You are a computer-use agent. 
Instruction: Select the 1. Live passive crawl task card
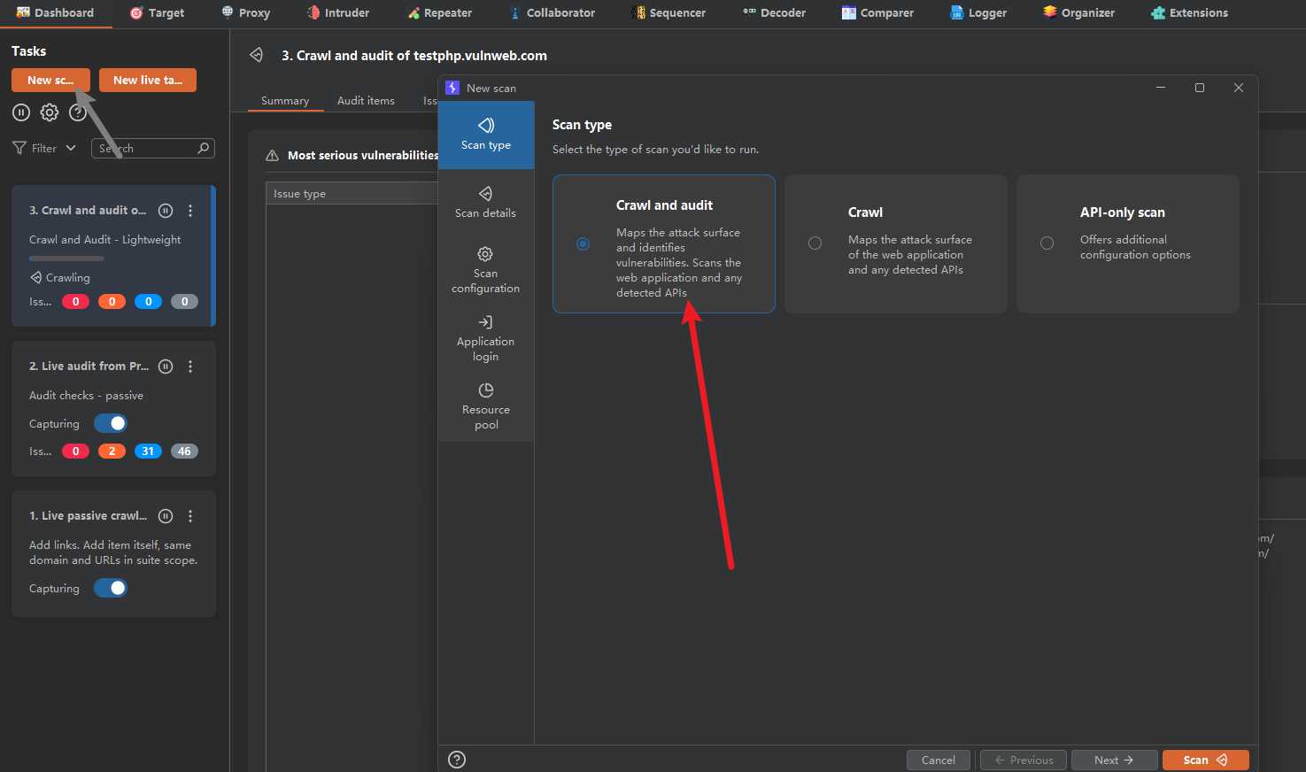pos(113,553)
